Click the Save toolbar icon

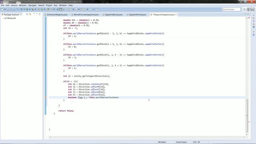(x=8, y=10)
